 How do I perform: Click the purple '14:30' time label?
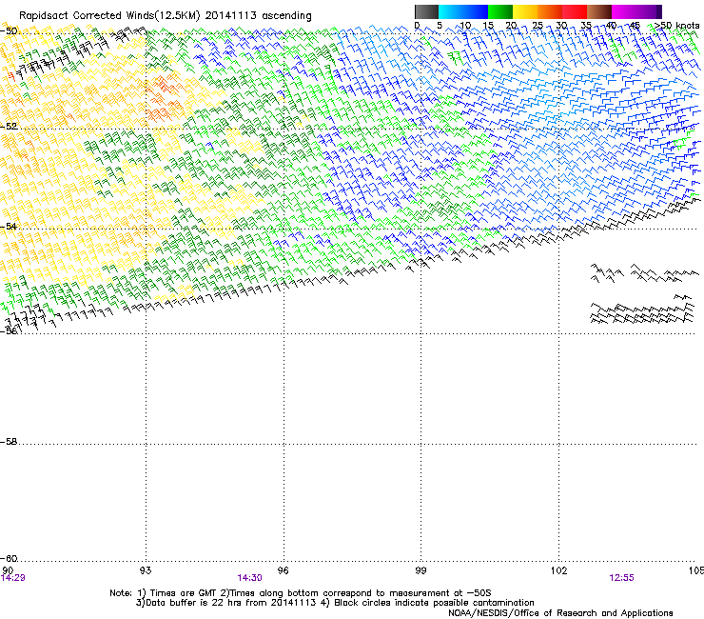tap(249, 578)
